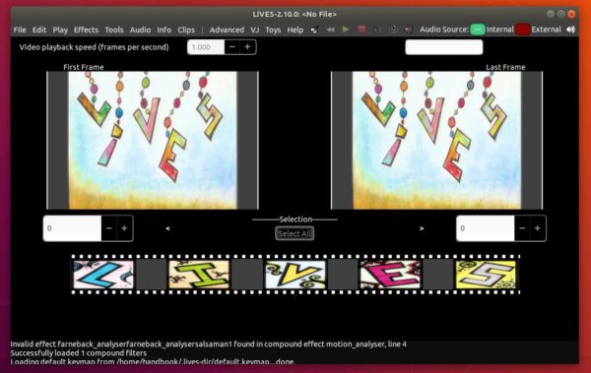The image size is (591, 373).
Task: Click the Select All button
Action: pyautogui.click(x=295, y=233)
